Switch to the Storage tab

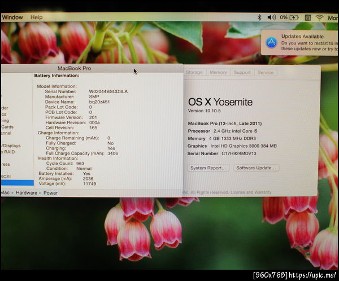click(194, 72)
